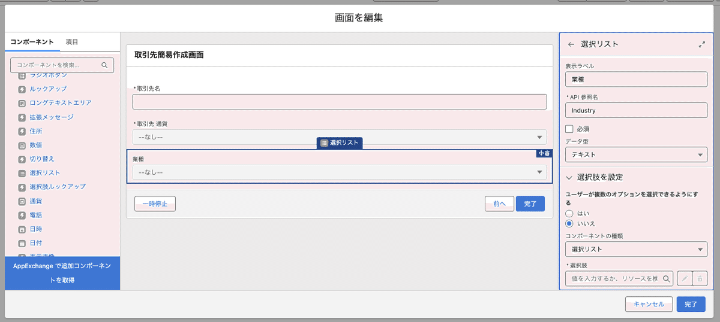Screen dimensions: 720x322
Task: Toggle the 必須 checkbox
Action: [569, 129]
